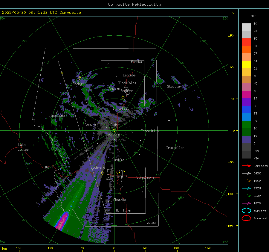The width and height of the screenshot is (269, 252).
Task: Click the yellow diamond marker near Cochrane
Action: 102,173
